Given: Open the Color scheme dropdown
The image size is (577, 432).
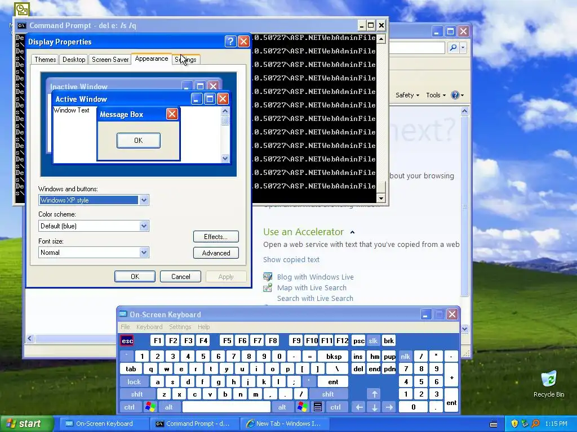Looking at the screenshot, I should point(144,226).
